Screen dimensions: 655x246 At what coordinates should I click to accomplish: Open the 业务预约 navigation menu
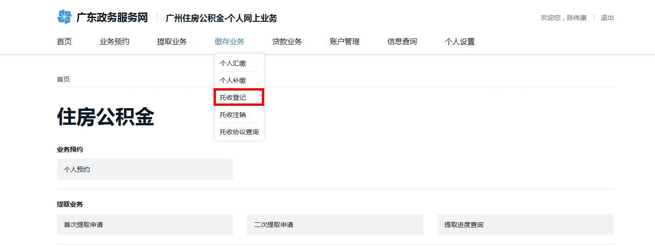click(114, 42)
